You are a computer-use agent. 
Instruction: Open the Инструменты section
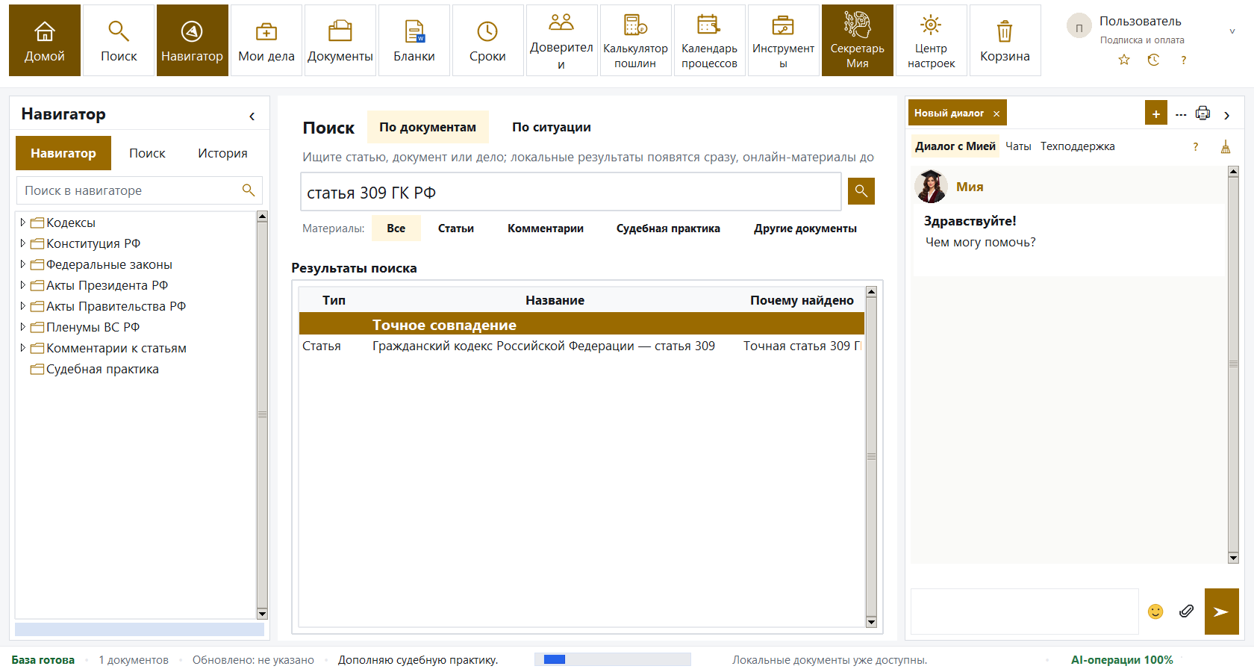pyautogui.click(x=783, y=40)
